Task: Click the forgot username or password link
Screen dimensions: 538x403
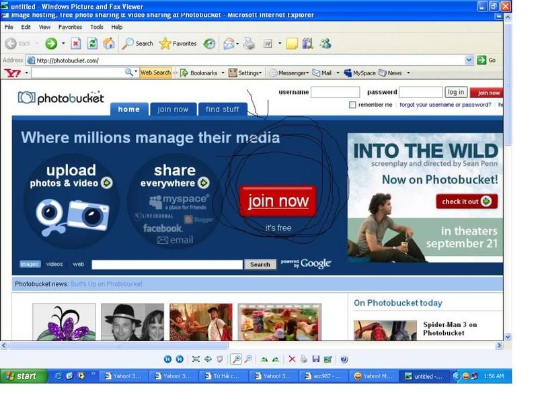Action: click(x=445, y=105)
